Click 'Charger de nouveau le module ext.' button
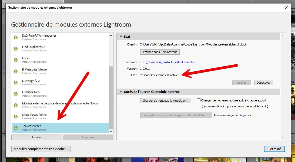 166,100
